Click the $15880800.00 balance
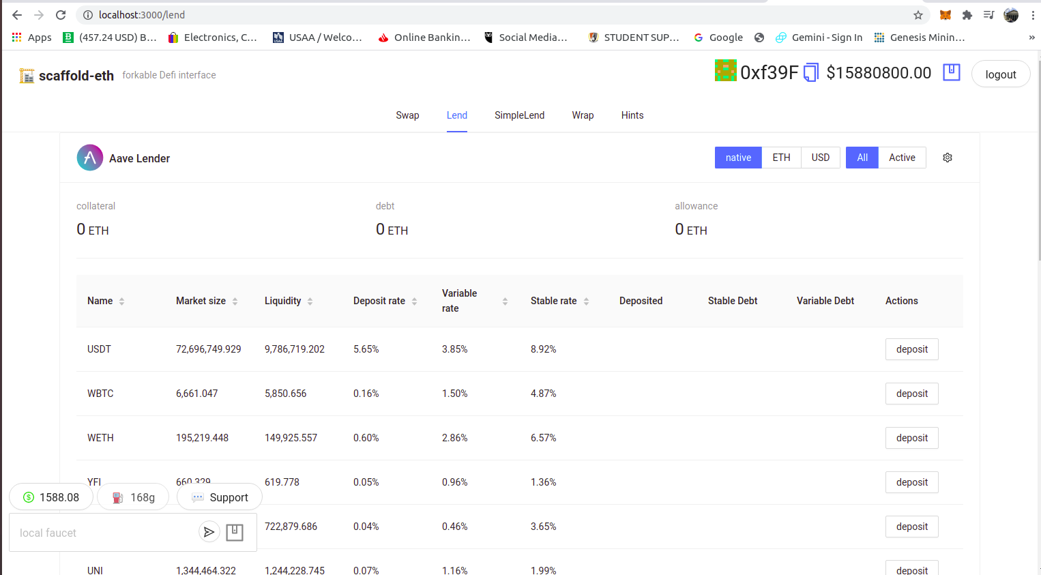 coord(879,73)
